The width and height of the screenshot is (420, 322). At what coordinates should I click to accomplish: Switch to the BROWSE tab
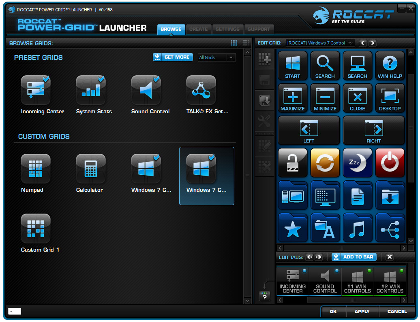(171, 29)
